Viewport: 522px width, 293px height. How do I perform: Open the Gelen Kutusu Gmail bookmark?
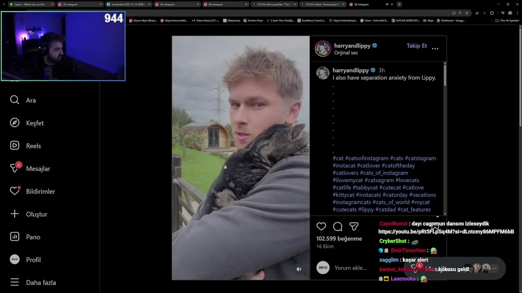click(x=206, y=20)
